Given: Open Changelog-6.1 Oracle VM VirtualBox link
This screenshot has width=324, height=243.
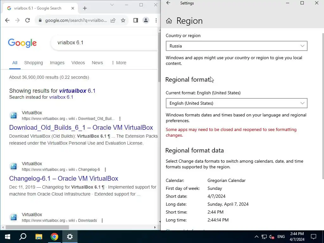Looking at the screenshot, I should (64, 178).
